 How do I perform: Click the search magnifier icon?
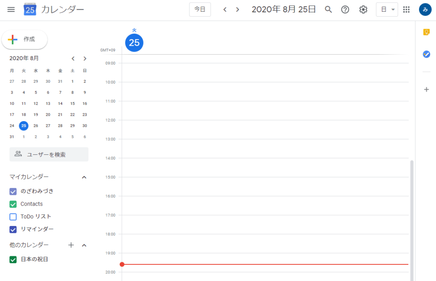[328, 9]
